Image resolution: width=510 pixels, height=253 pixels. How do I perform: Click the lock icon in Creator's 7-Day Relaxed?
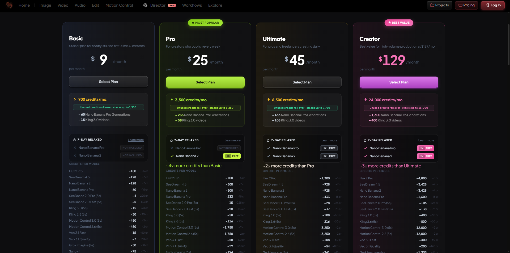(x=365, y=140)
